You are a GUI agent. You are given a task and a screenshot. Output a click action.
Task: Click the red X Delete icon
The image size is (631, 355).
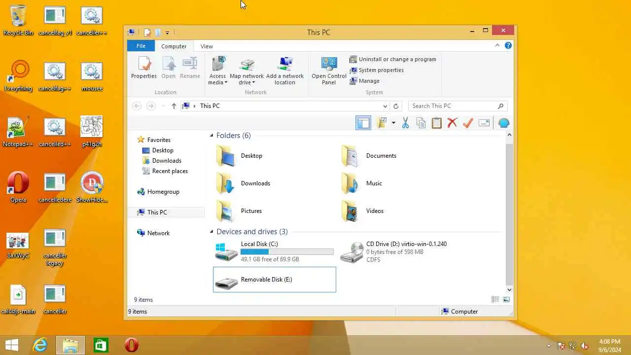pos(453,123)
